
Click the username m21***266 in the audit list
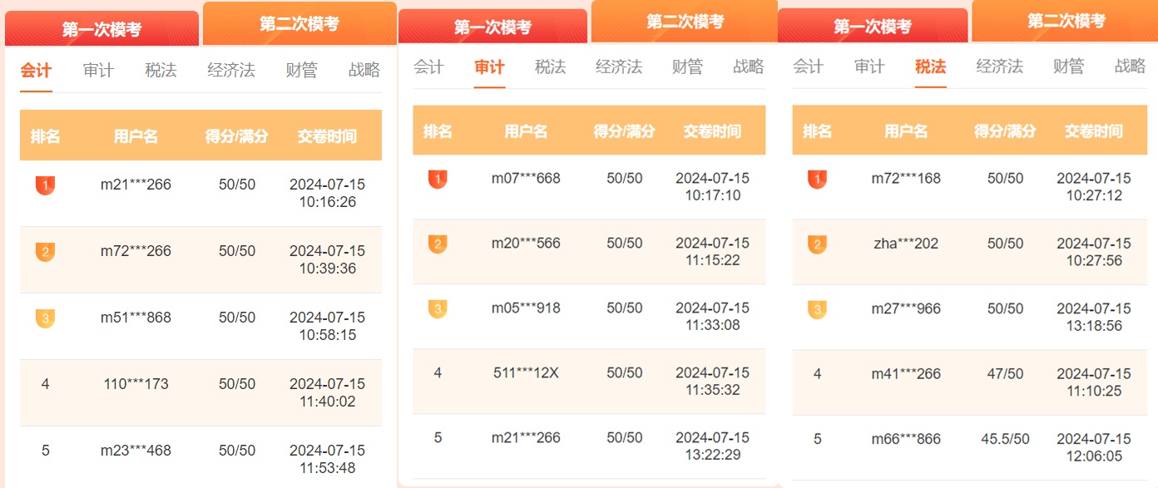[x=526, y=437]
